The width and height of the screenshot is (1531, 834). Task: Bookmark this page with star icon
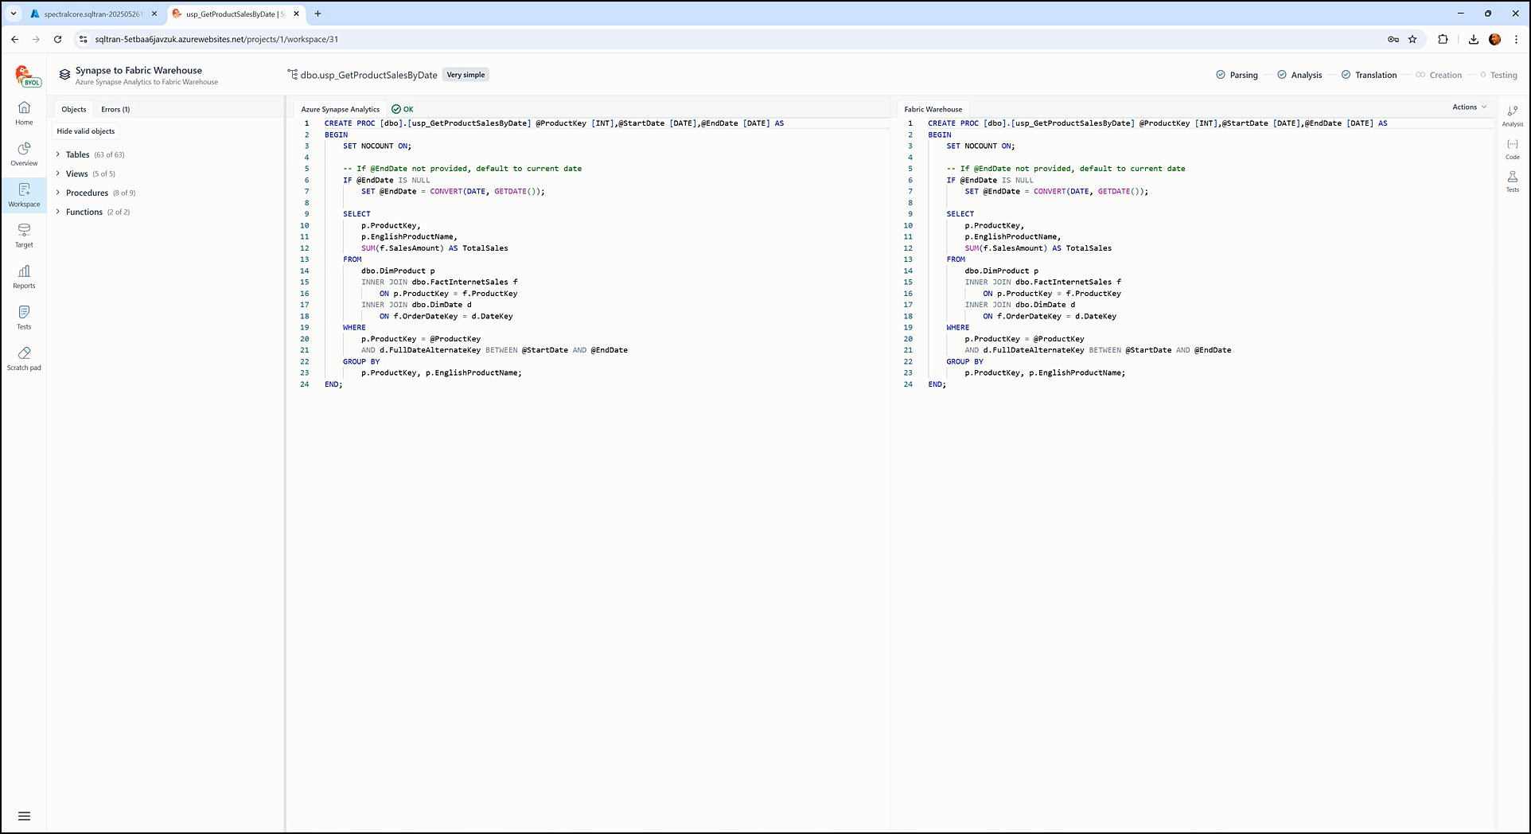coord(1412,39)
